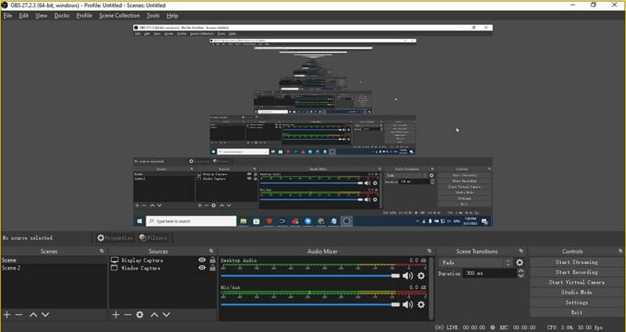
Task: Toggle the lock on Window Capture
Action: coord(212,268)
